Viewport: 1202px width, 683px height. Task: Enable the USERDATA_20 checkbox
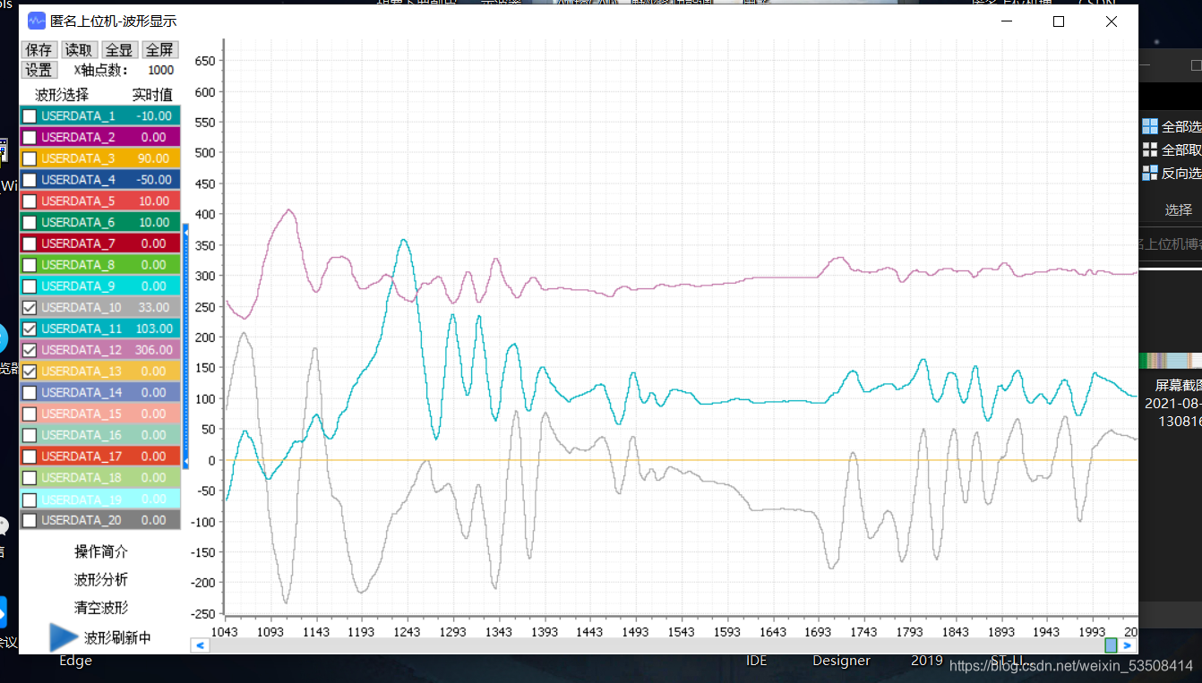[x=30, y=520]
